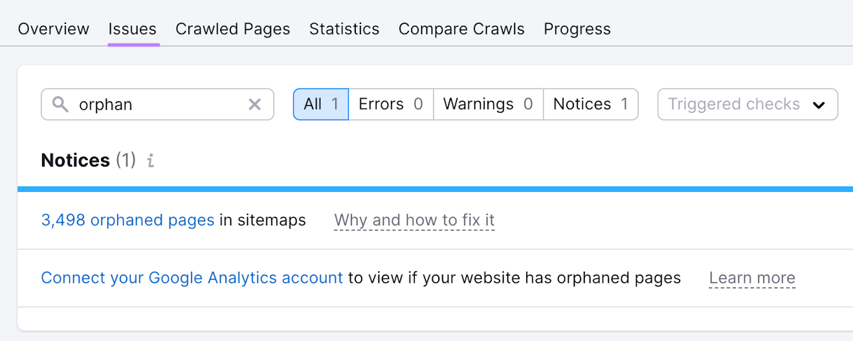The height and width of the screenshot is (341, 853).
Task: Click the Learn more link
Action: (752, 278)
